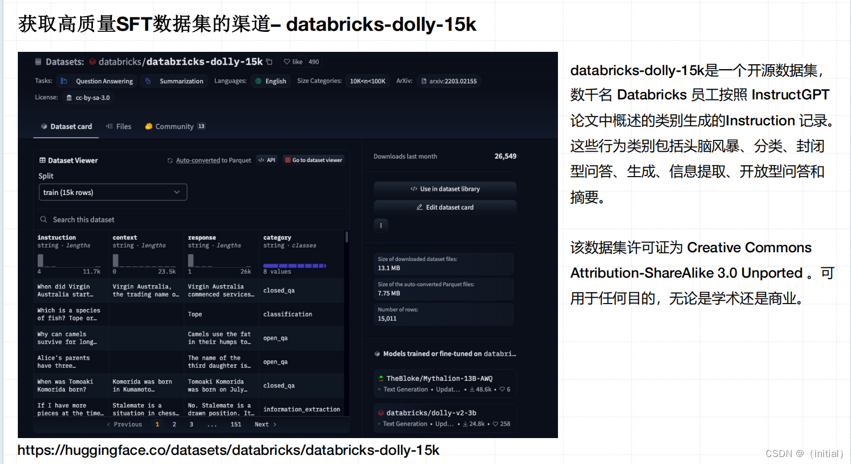Go to Next page of dataset
The image size is (851, 464).
[265, 425]
